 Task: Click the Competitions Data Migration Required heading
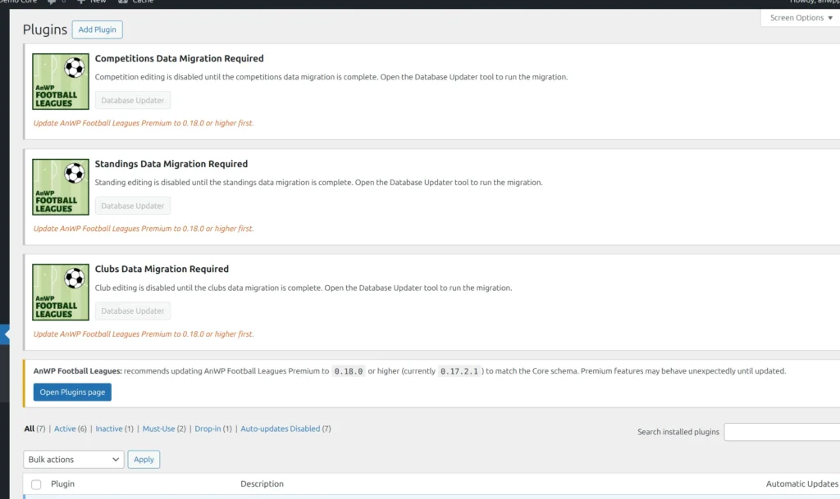click(x=179, y=58)
